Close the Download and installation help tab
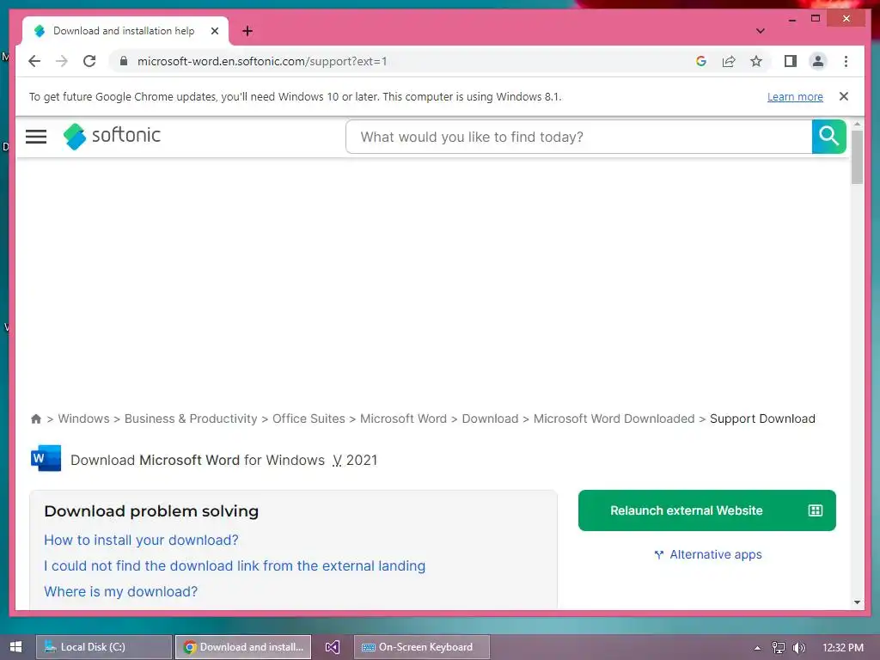880x660 pixels. [214, 31]
